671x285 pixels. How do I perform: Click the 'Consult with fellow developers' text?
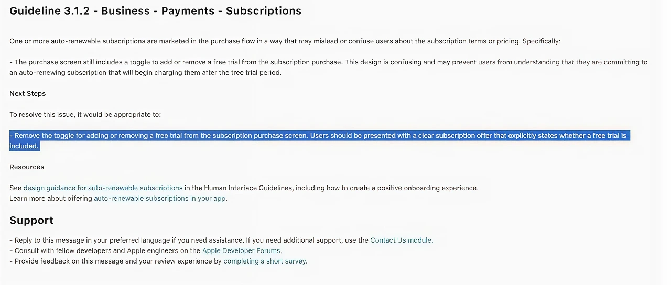coord(146,250)
